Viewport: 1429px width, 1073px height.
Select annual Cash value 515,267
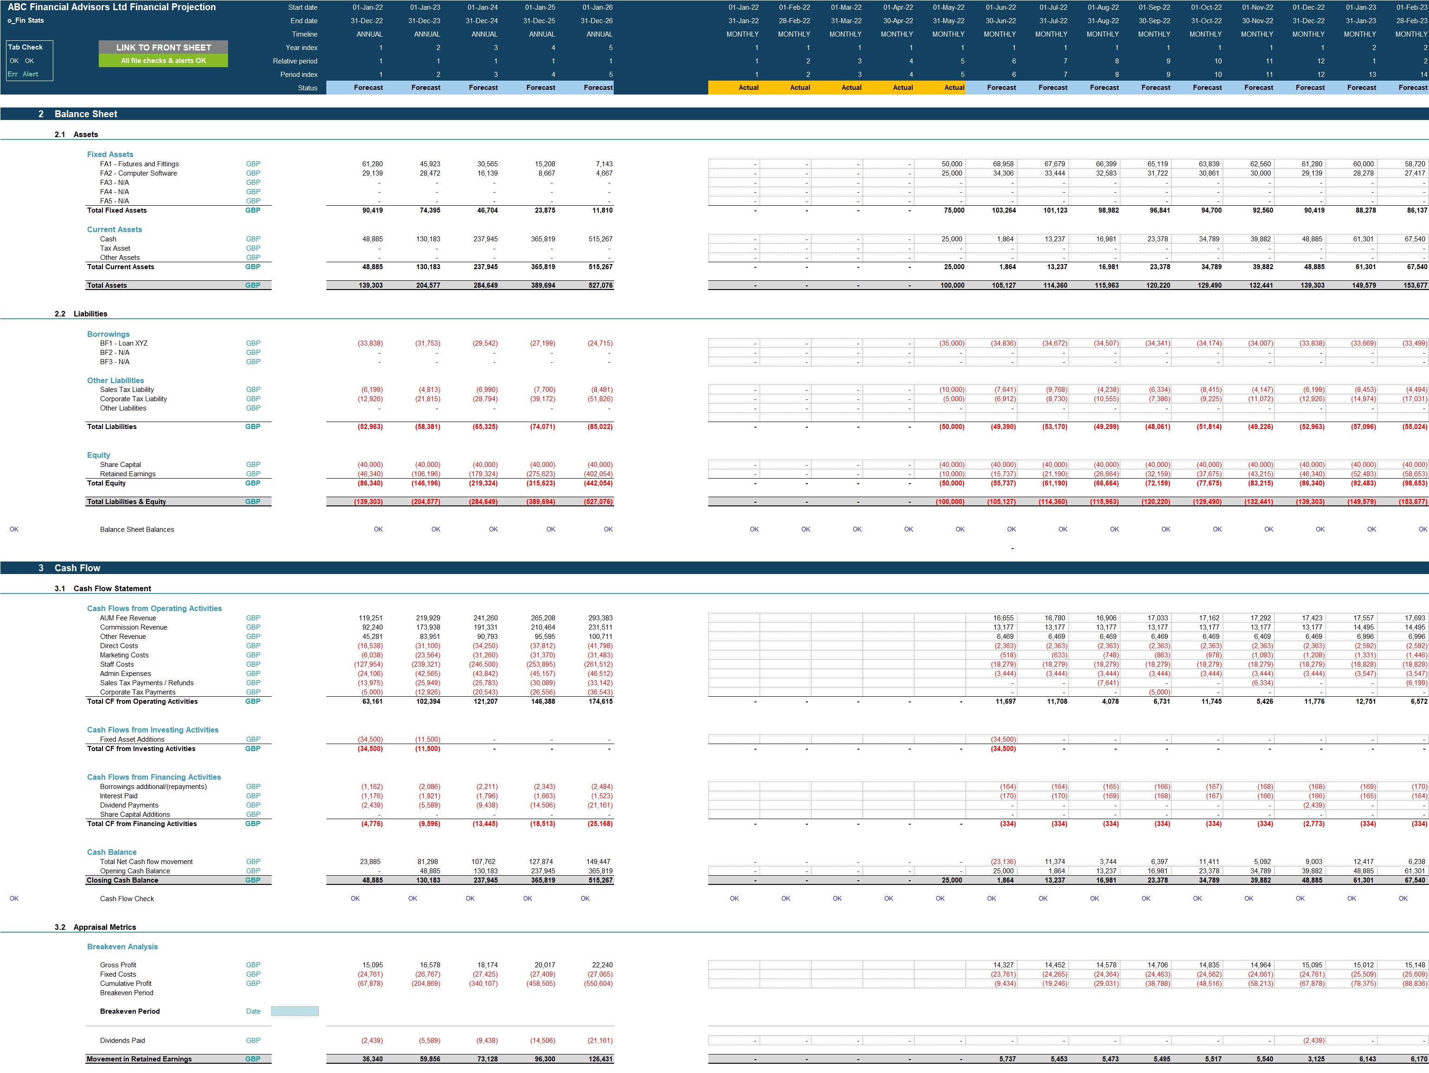point(600,239)
